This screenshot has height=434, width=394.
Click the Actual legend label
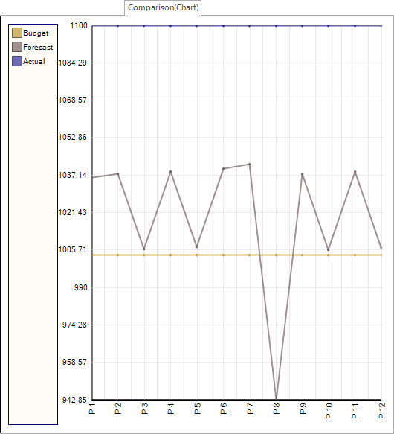tap(33, 62)
